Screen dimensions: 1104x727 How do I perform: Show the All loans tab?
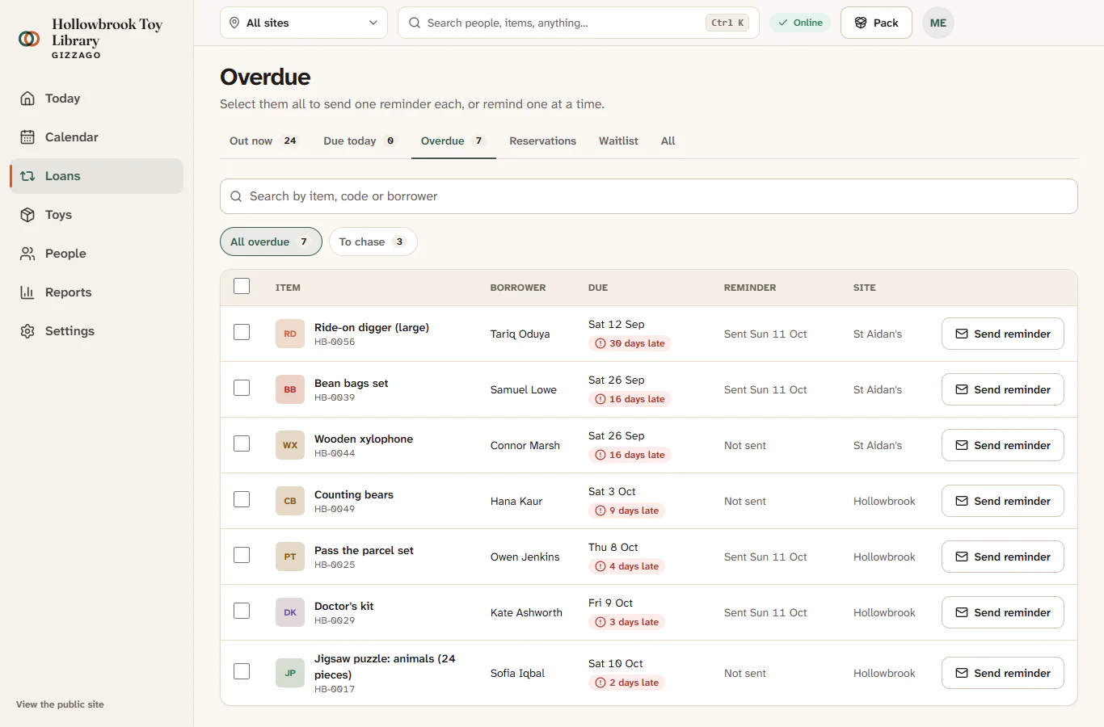668,141
